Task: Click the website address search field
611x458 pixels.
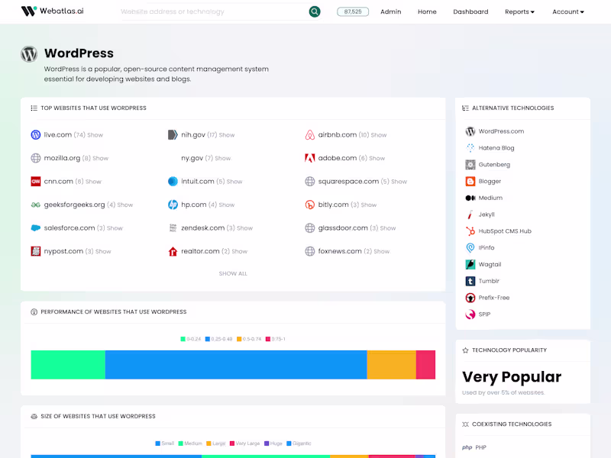Action: pos(214,11)
